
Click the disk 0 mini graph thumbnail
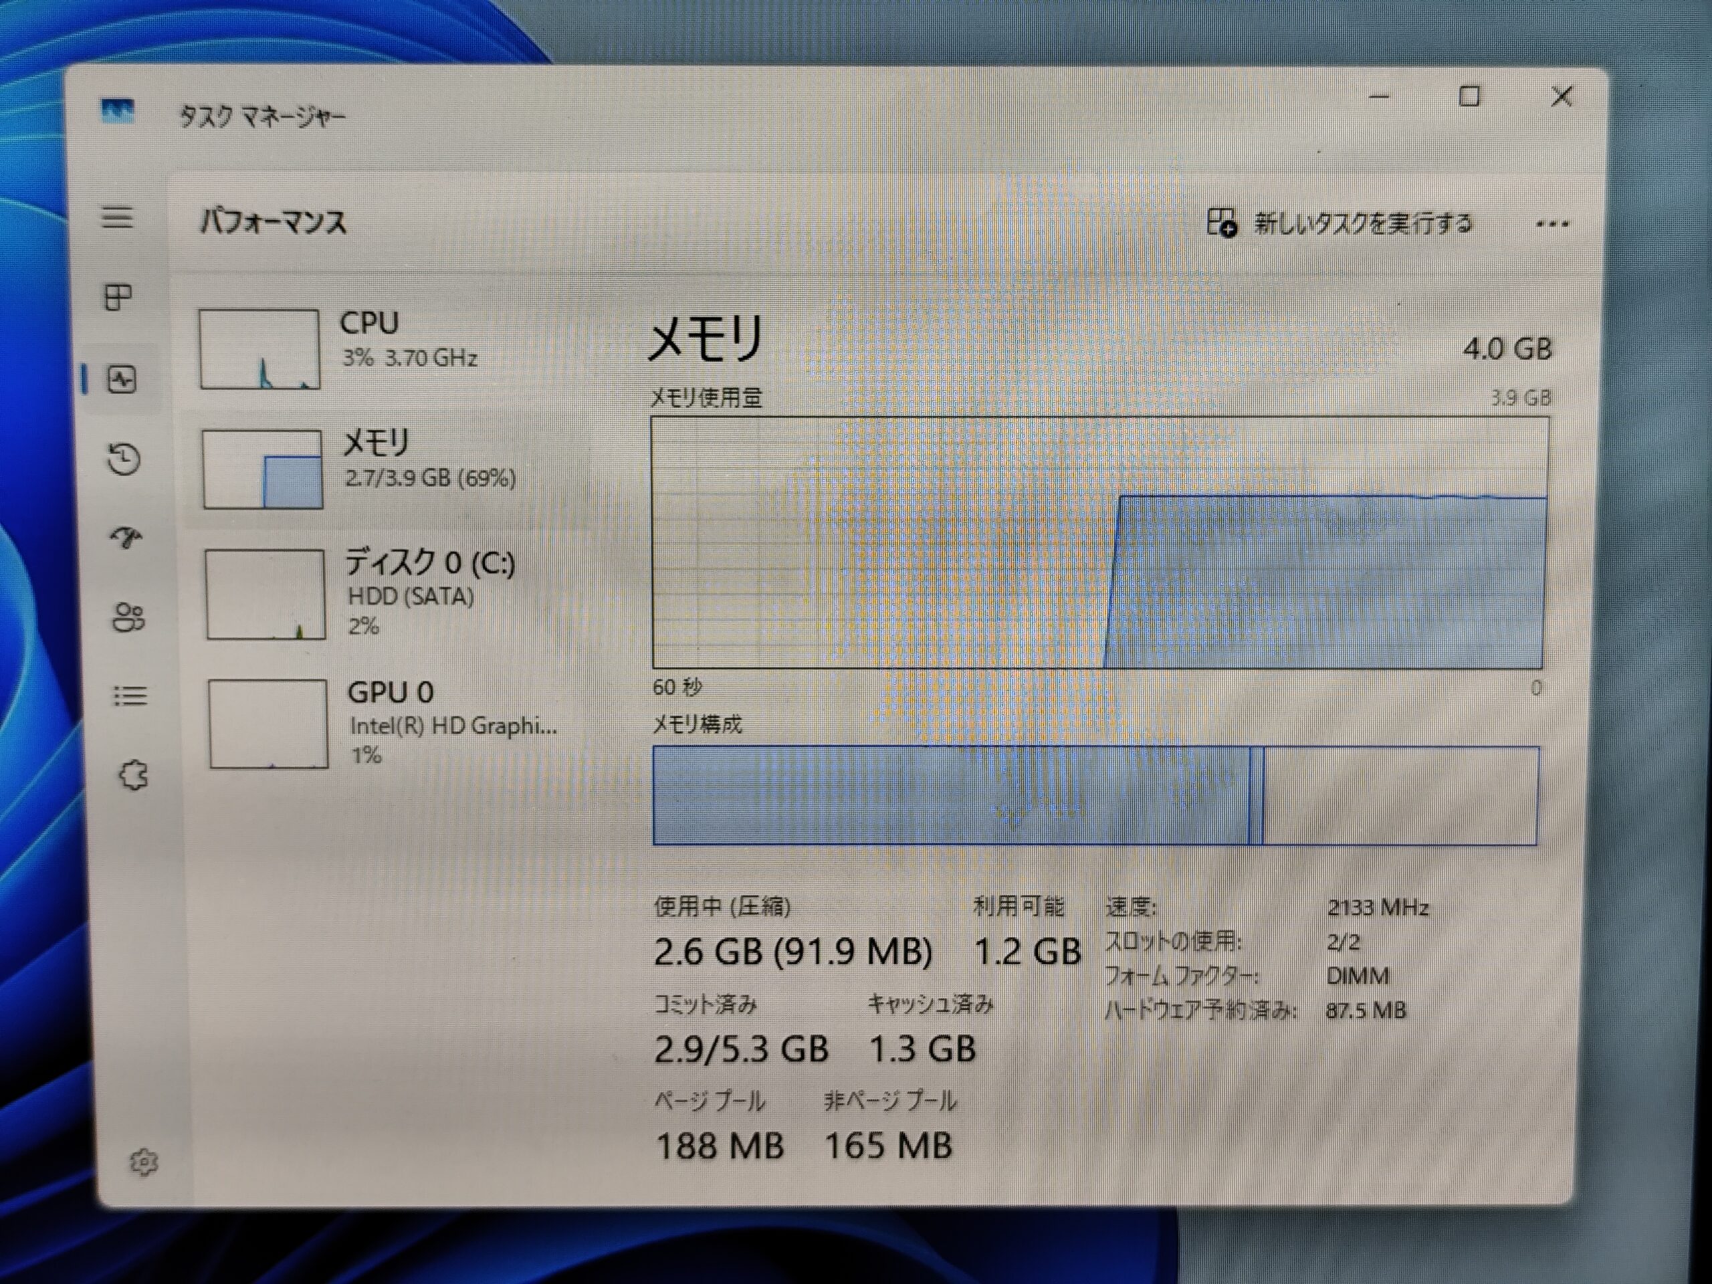(265, 594)
